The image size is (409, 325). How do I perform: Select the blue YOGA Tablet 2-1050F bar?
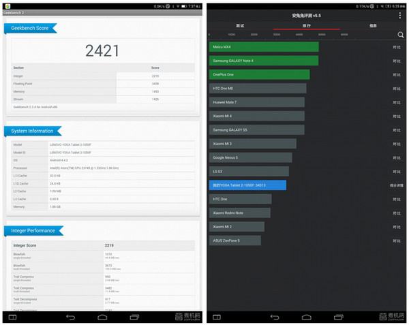tap(247, 185)
